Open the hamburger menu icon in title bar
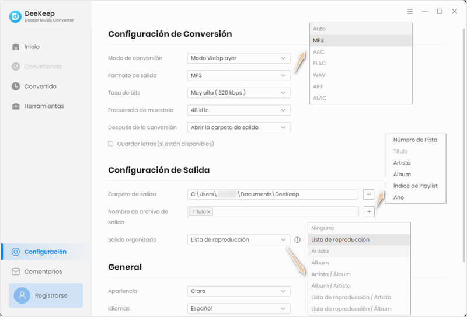Image resolution: width=467 pixels, height=317 pixels. [410, 12]
